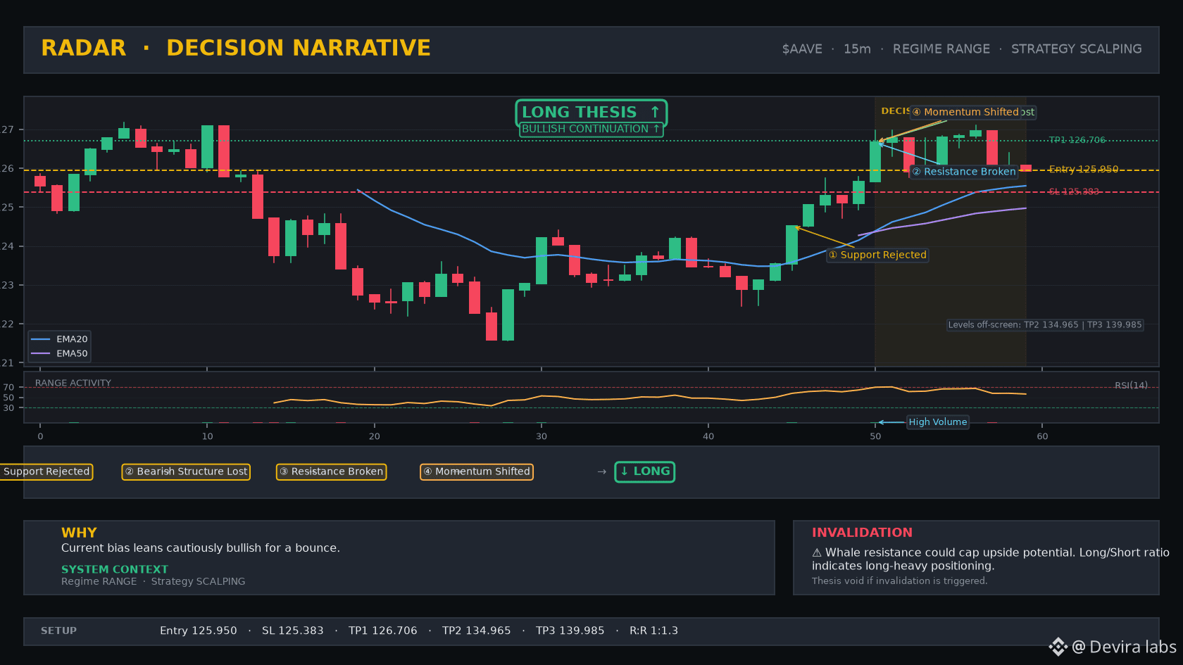Select the Resistance Broken annotation on the price chart

[x=964, y=172]
